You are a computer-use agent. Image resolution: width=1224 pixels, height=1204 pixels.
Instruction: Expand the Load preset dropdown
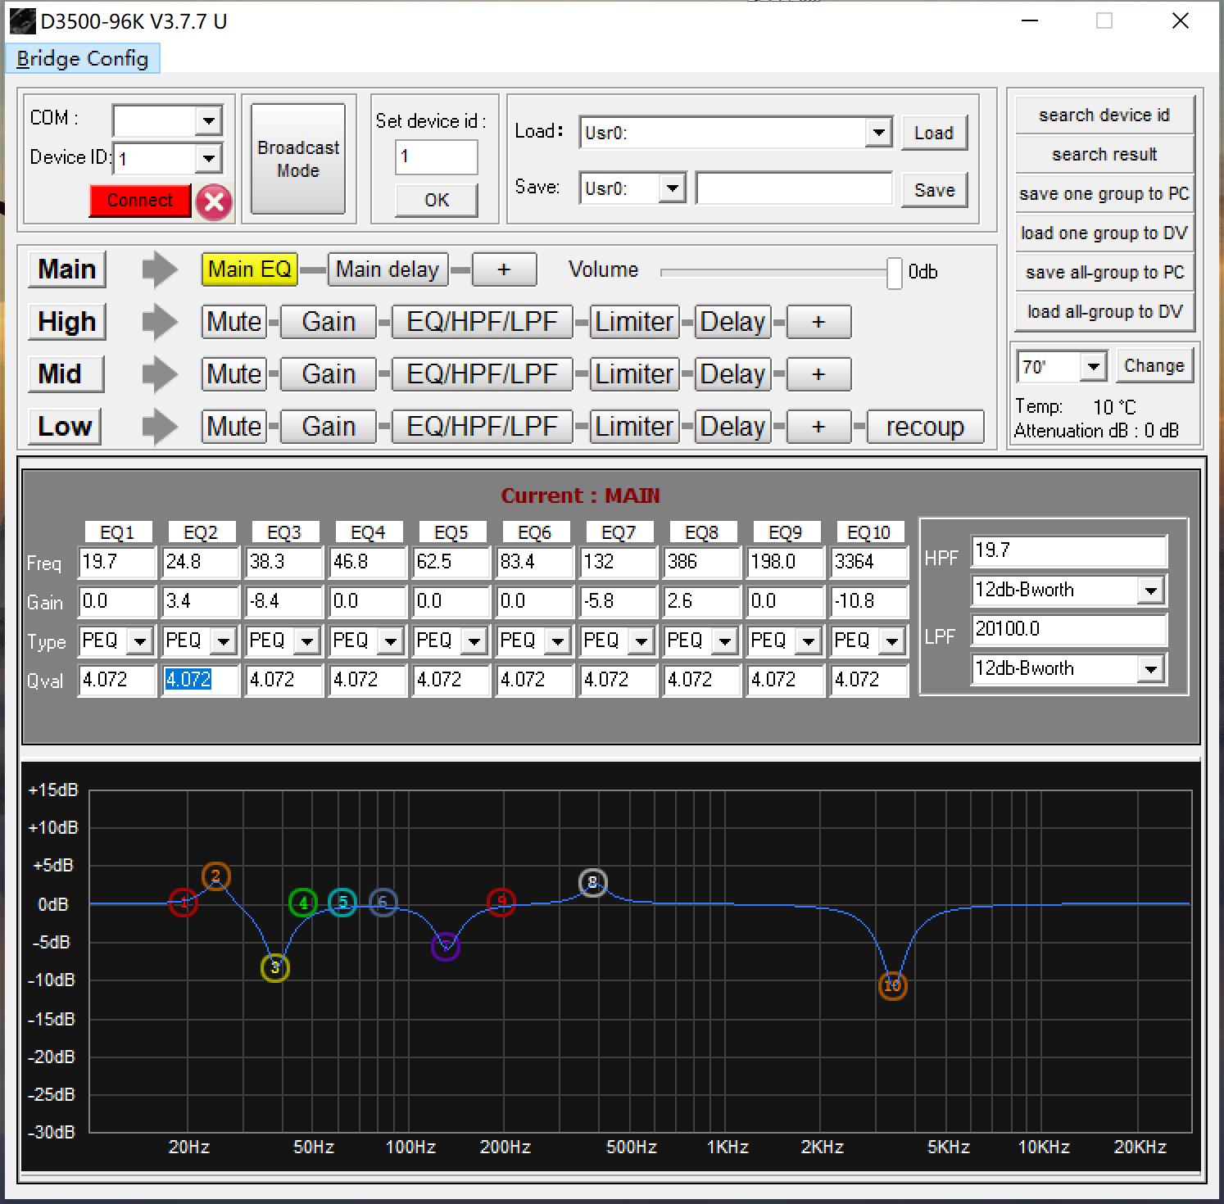point(878,132)
